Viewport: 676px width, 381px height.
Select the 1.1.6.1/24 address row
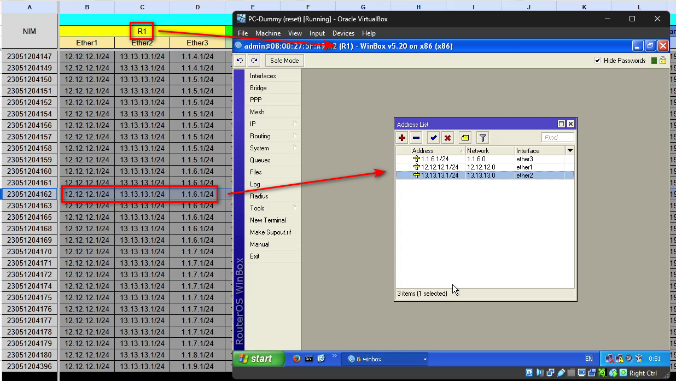pyautogui.click(x=485, y=159)
